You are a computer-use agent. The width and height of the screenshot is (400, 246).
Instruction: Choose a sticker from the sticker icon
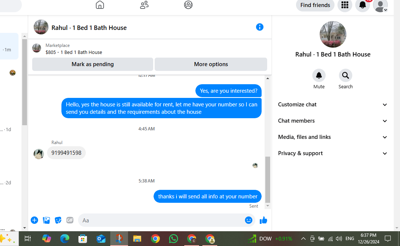pyautogui.click(x=58, y=220)
